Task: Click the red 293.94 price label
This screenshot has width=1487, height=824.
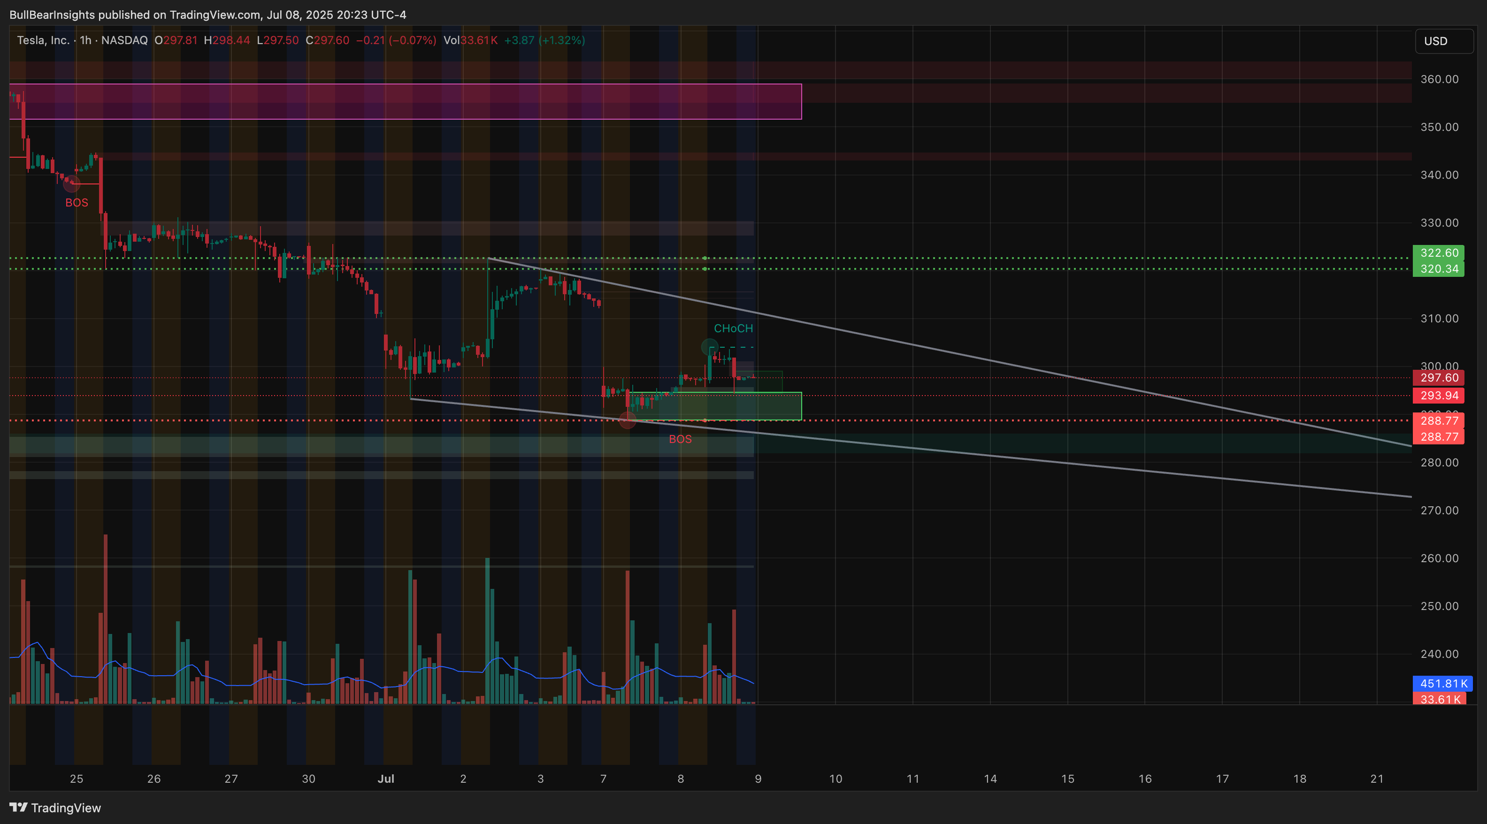Action: pos(1438,396)
